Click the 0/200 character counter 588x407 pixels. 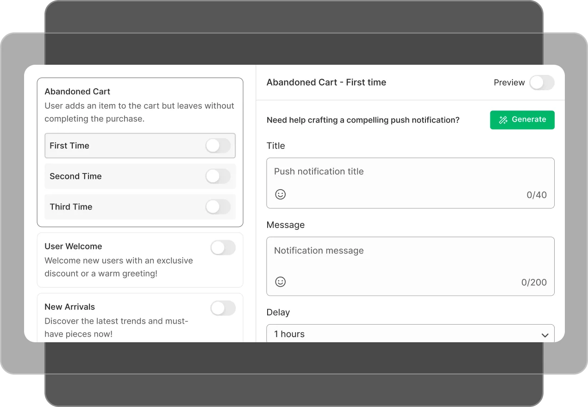tap(535, 282)
